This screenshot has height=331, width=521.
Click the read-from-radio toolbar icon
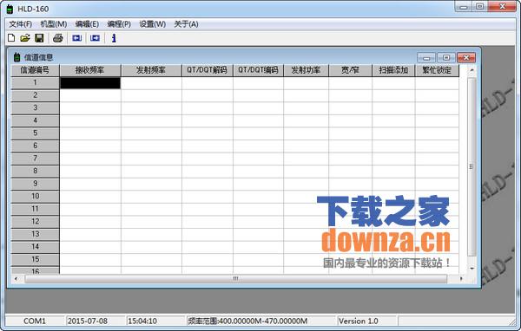tap(77, 38)
